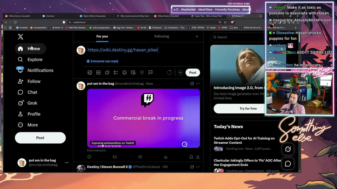
Task: Add media image to the post
Action: coord(90,72)
